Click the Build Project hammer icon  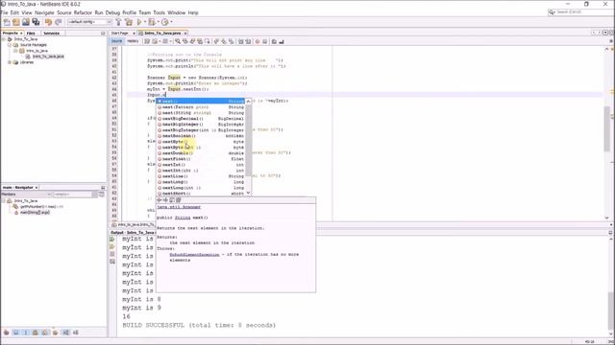coord(118,22)
